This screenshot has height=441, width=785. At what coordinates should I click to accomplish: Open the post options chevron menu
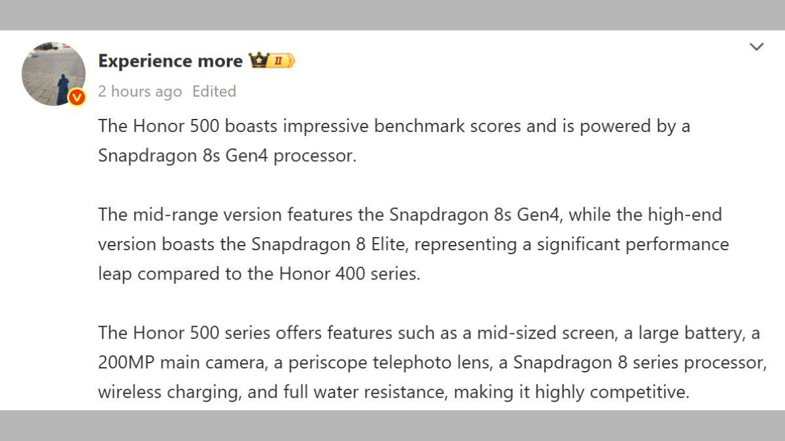[756, 46]
